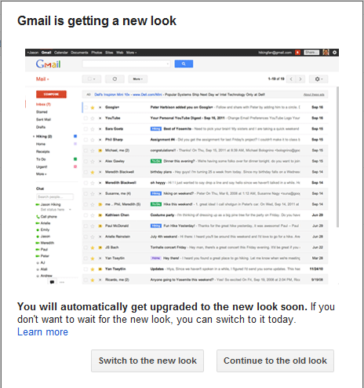Tick the checkbox on the Google+ email row

86,108
